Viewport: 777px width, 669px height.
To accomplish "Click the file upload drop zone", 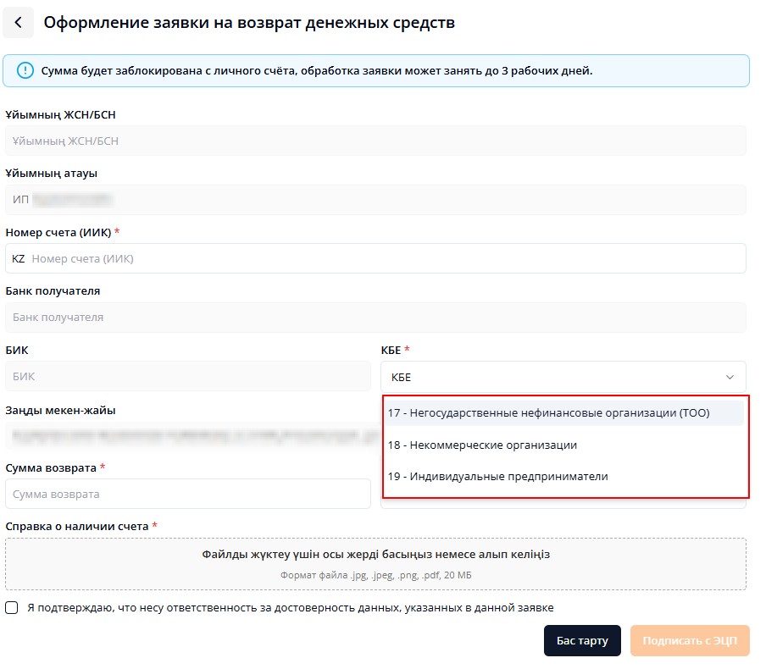I will point(375,564).
